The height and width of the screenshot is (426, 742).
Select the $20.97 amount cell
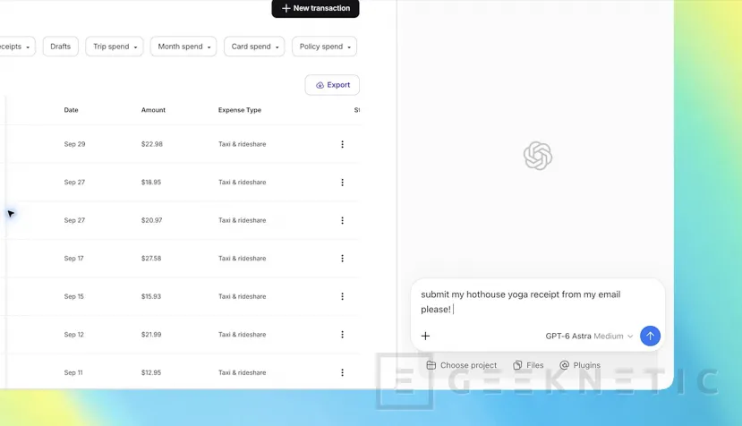coord(151,220)
